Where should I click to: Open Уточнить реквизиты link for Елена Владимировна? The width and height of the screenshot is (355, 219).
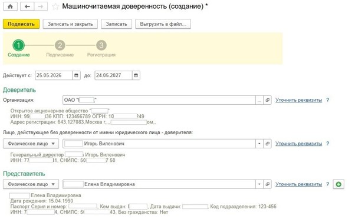(x=298, y=184)
